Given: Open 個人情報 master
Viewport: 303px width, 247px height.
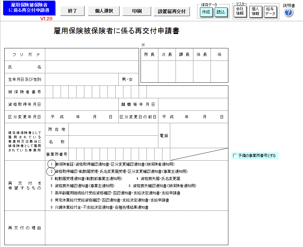Looking at the screenshot, I should (255, 12).
